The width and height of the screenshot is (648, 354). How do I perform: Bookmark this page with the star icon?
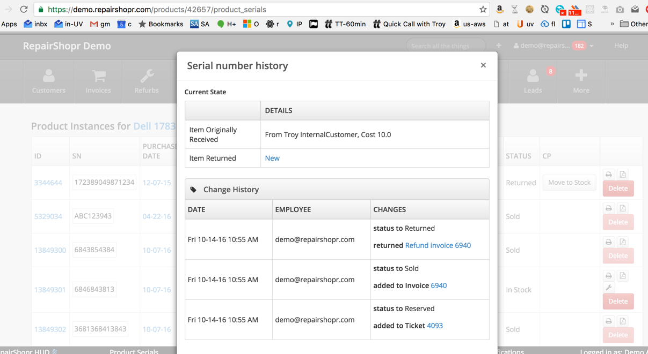click(483, 10)
